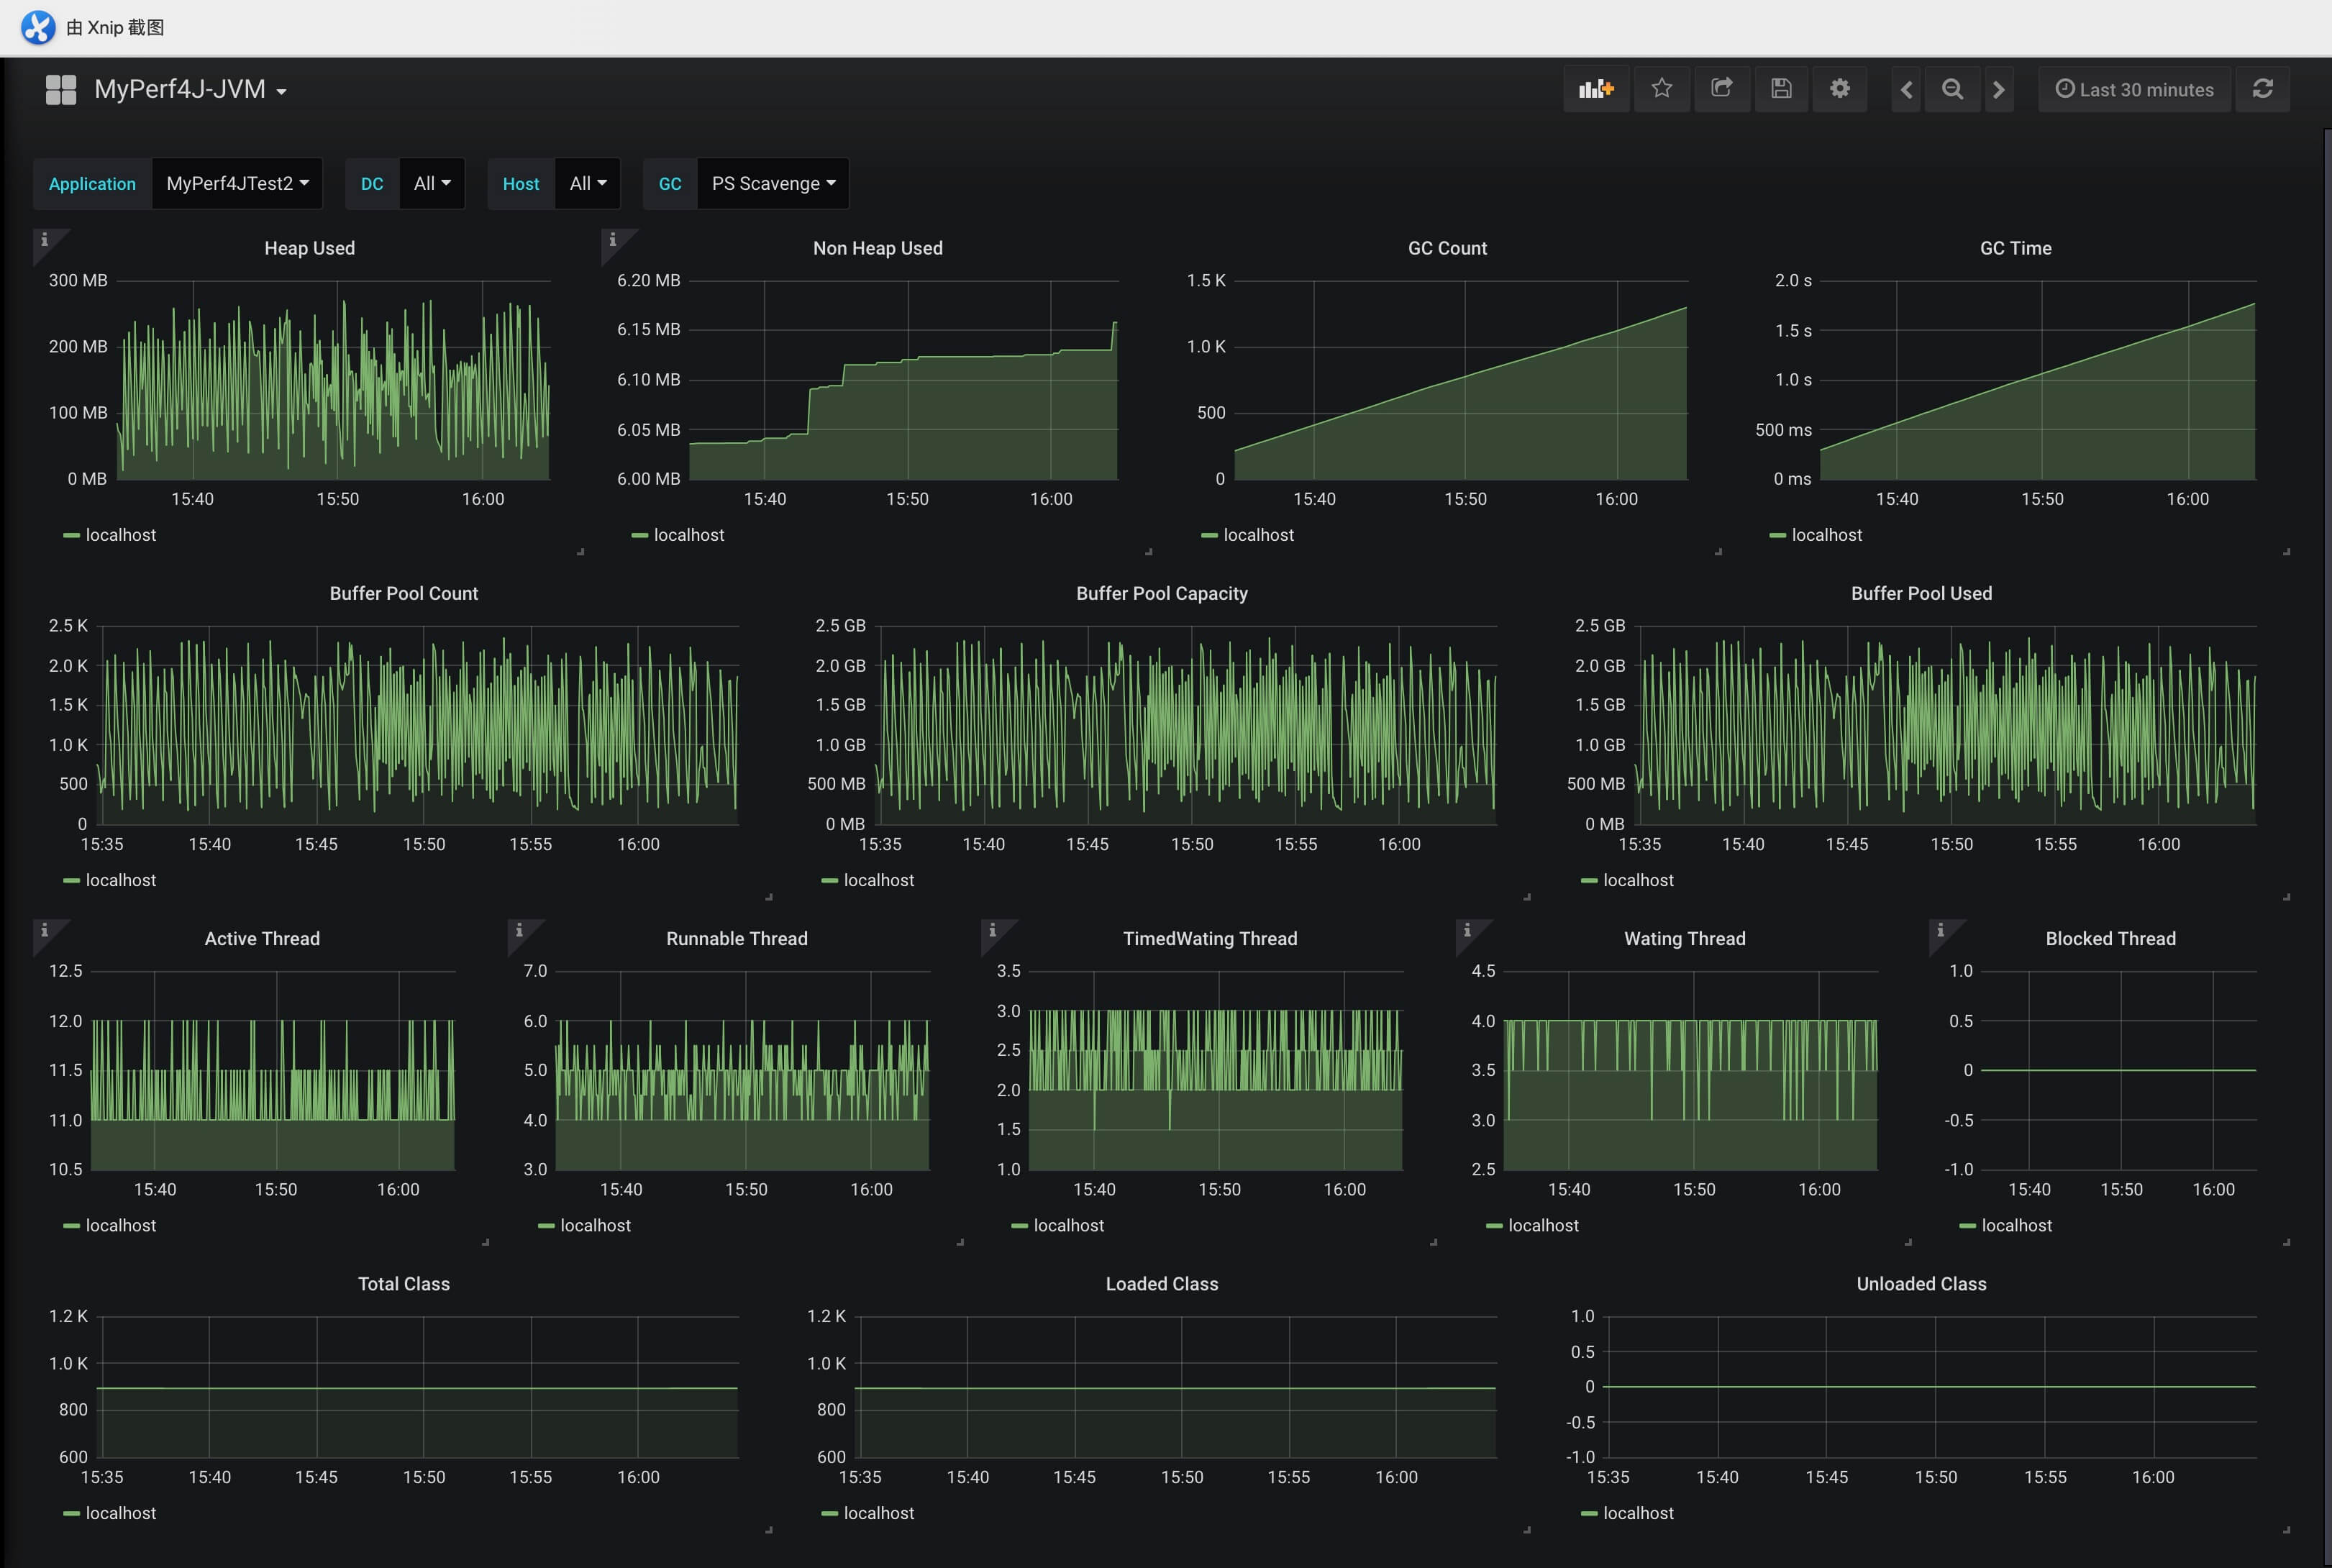Open dashboard settings gear

tap(1839, 89)
